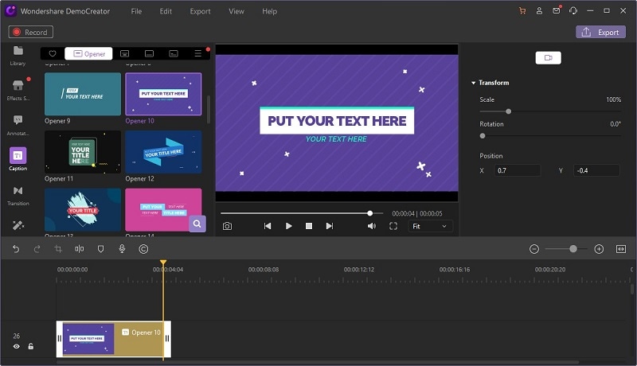Switch to the third caption style tab
637x366 pixels.
click(149, 53)
